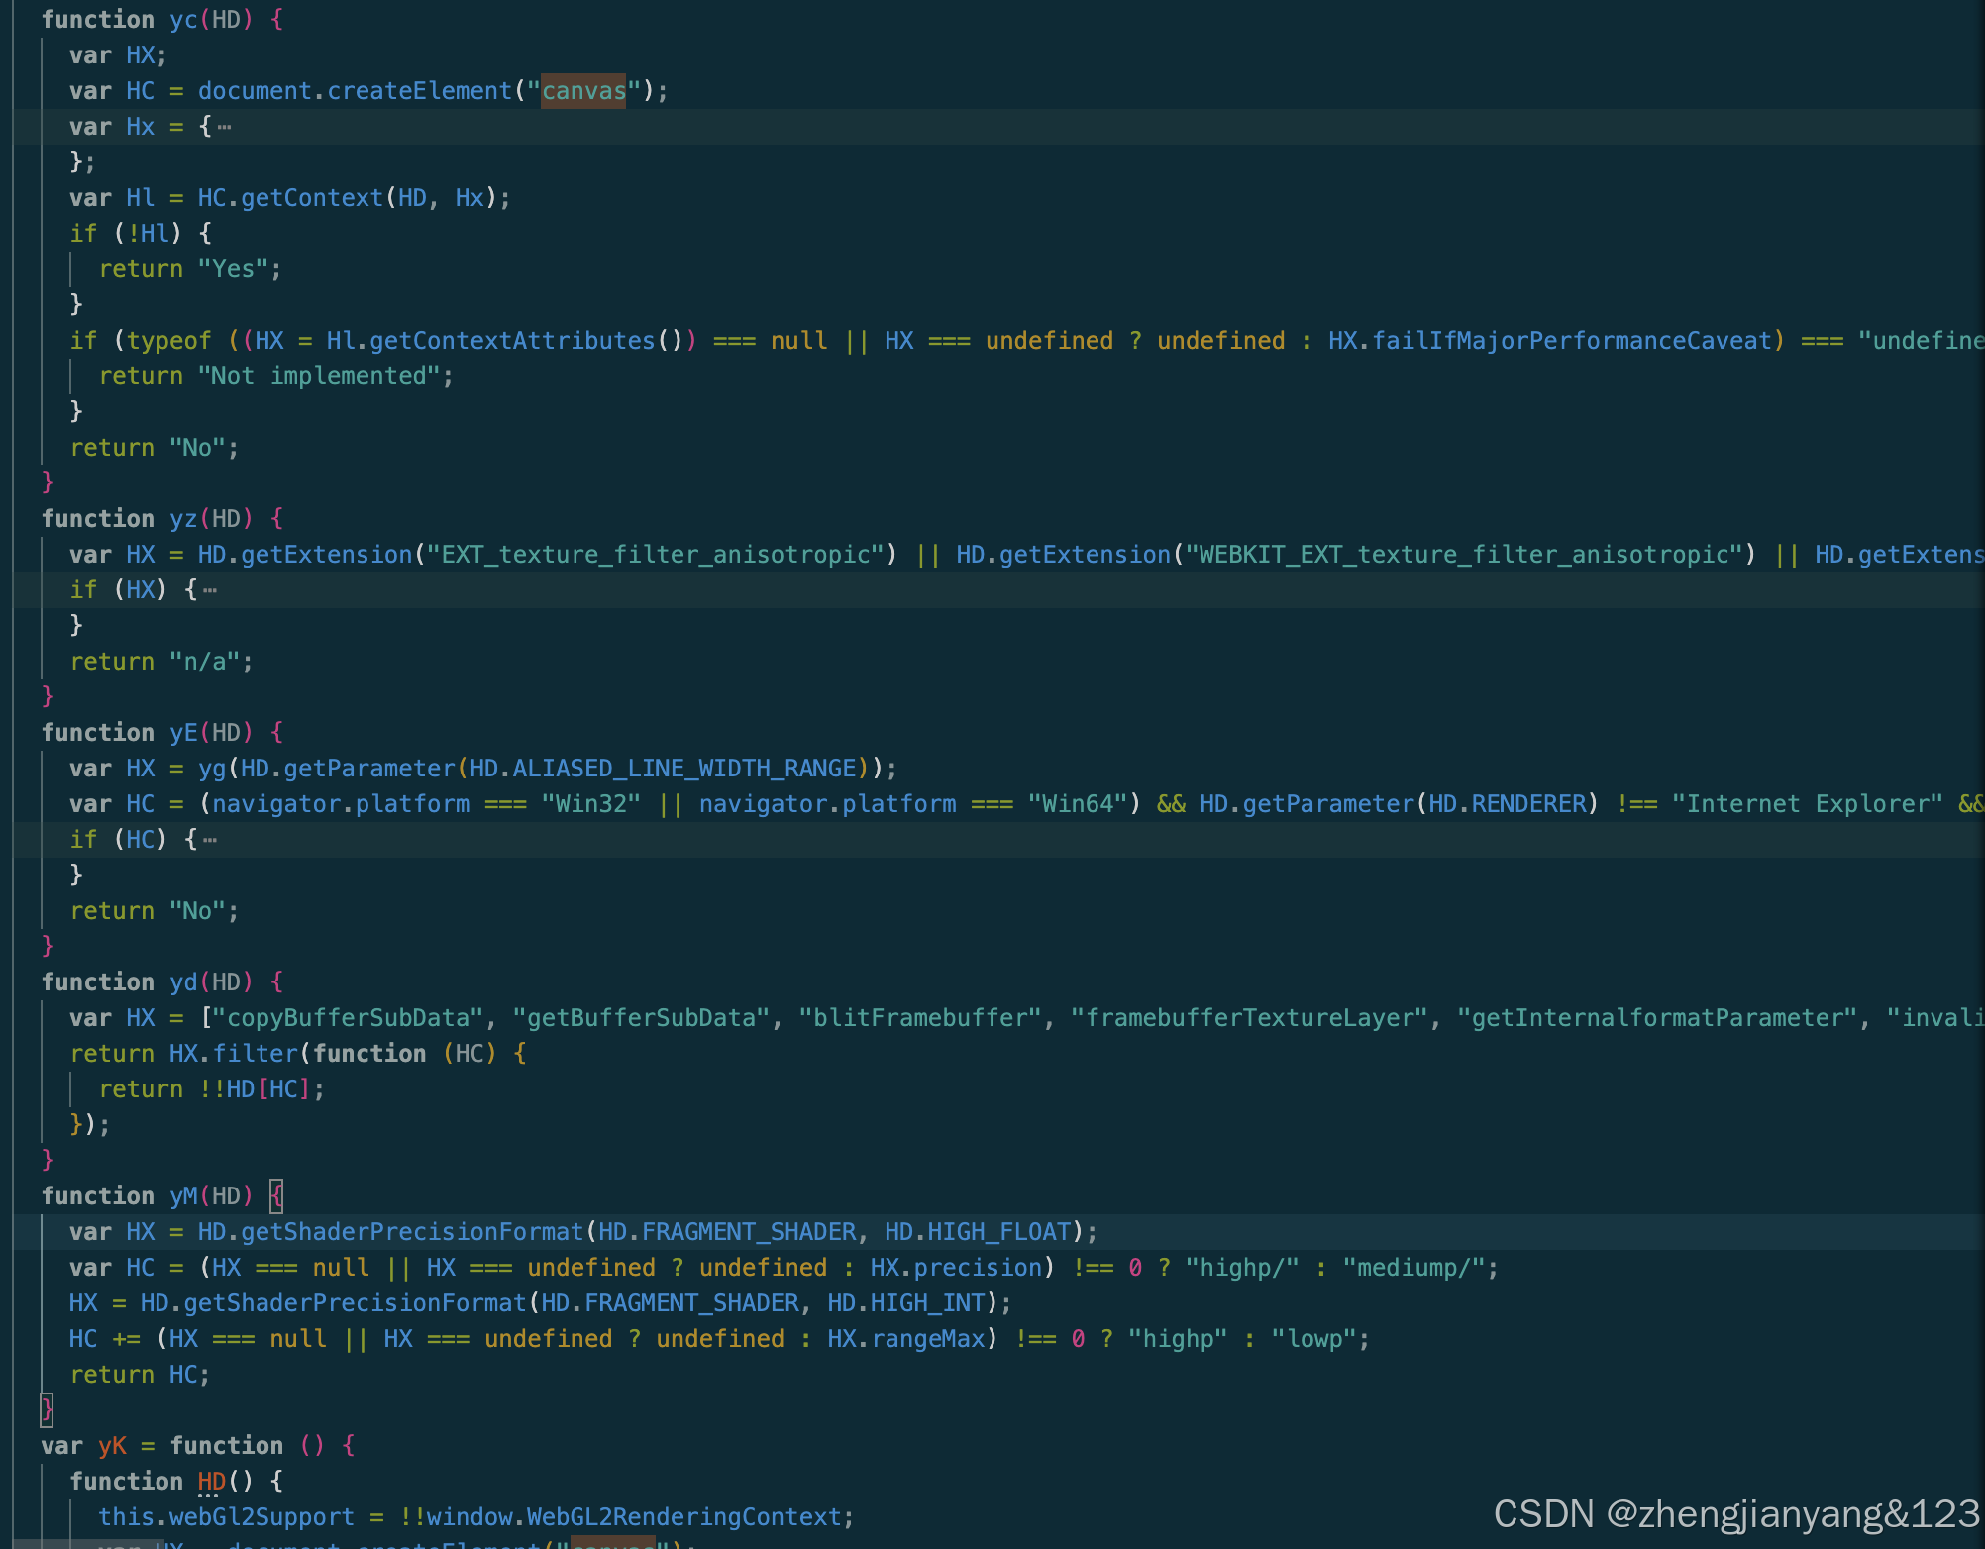Click the failIfMajorPerformanceCaveat property
This screenshot has width=1985, height=1549.
point(1572,341)
